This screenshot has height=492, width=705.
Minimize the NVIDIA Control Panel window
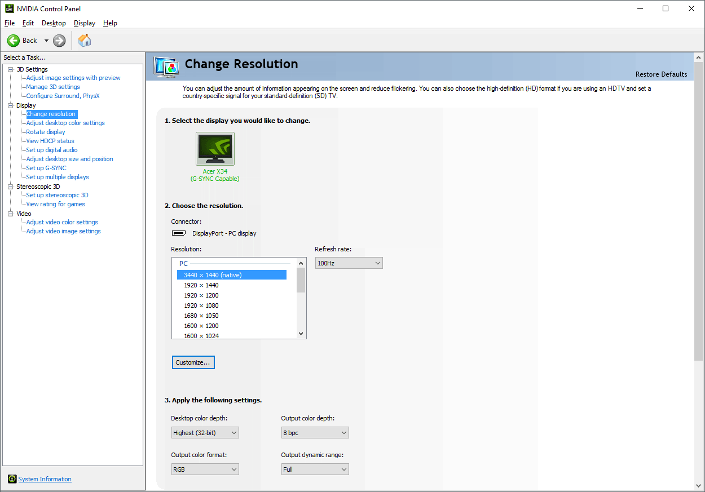click(x=640, y=8)
